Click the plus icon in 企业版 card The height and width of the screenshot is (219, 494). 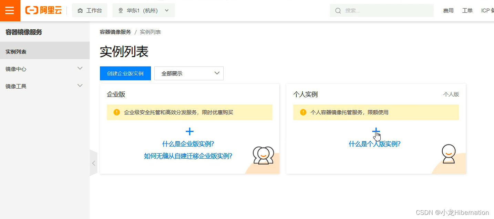189,131
